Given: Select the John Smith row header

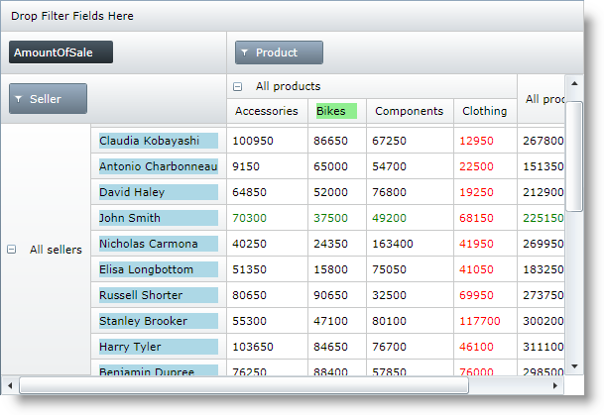Looking at the screenshot, I should tap(158, 218).
